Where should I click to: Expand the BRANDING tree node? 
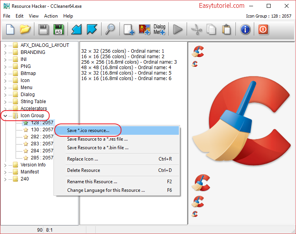pyautogui.click(x=5, y=53)
